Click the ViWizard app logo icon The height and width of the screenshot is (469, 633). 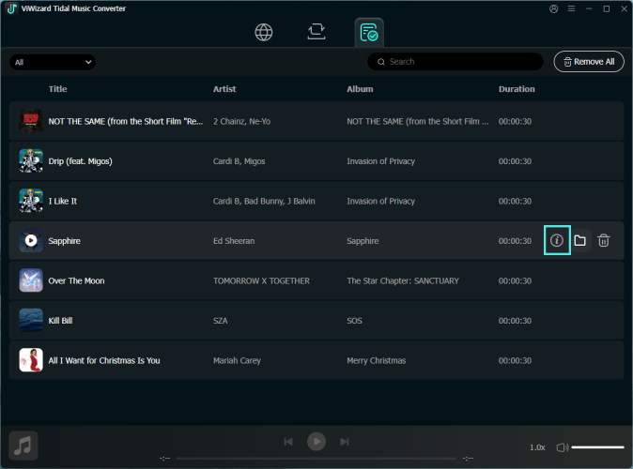click(11, 8)
